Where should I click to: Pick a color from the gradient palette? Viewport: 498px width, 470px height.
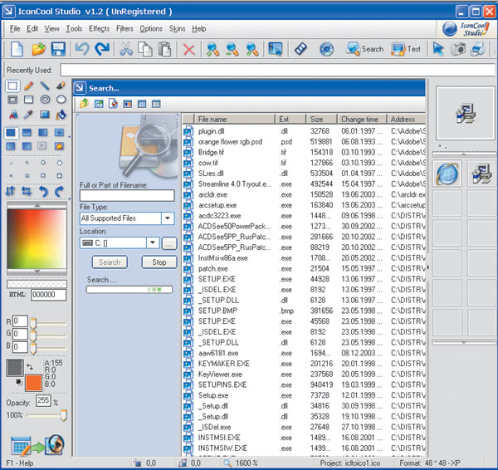[37, 238]
